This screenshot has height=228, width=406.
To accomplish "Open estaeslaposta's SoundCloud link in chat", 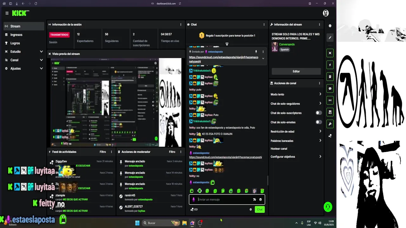I will pos(226,157).
